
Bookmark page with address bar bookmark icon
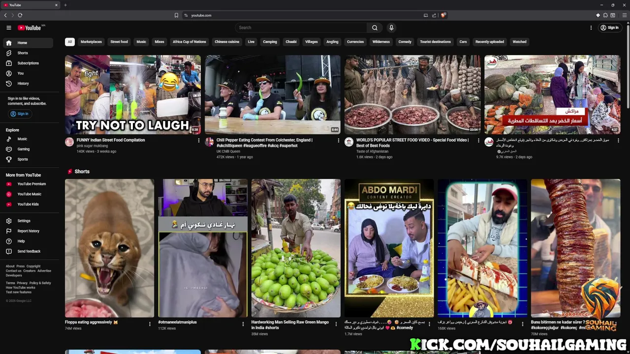pos(176,15)
